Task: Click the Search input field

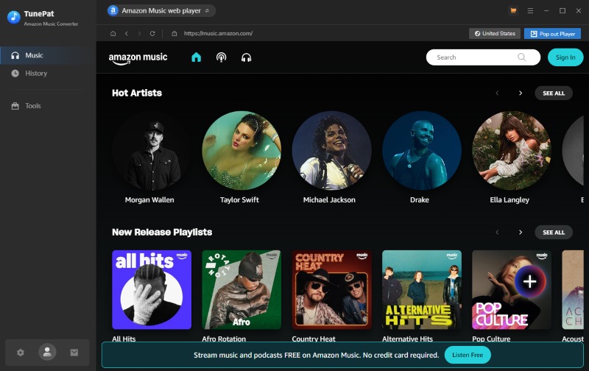Action: [x=483, y=57]
